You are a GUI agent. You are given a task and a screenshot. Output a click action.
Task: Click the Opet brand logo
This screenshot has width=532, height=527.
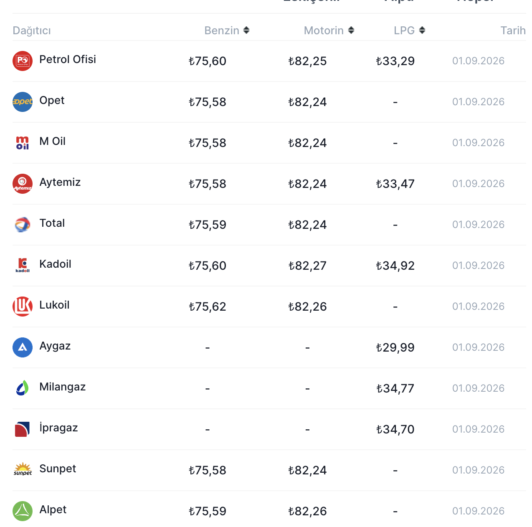pos(23,102)
